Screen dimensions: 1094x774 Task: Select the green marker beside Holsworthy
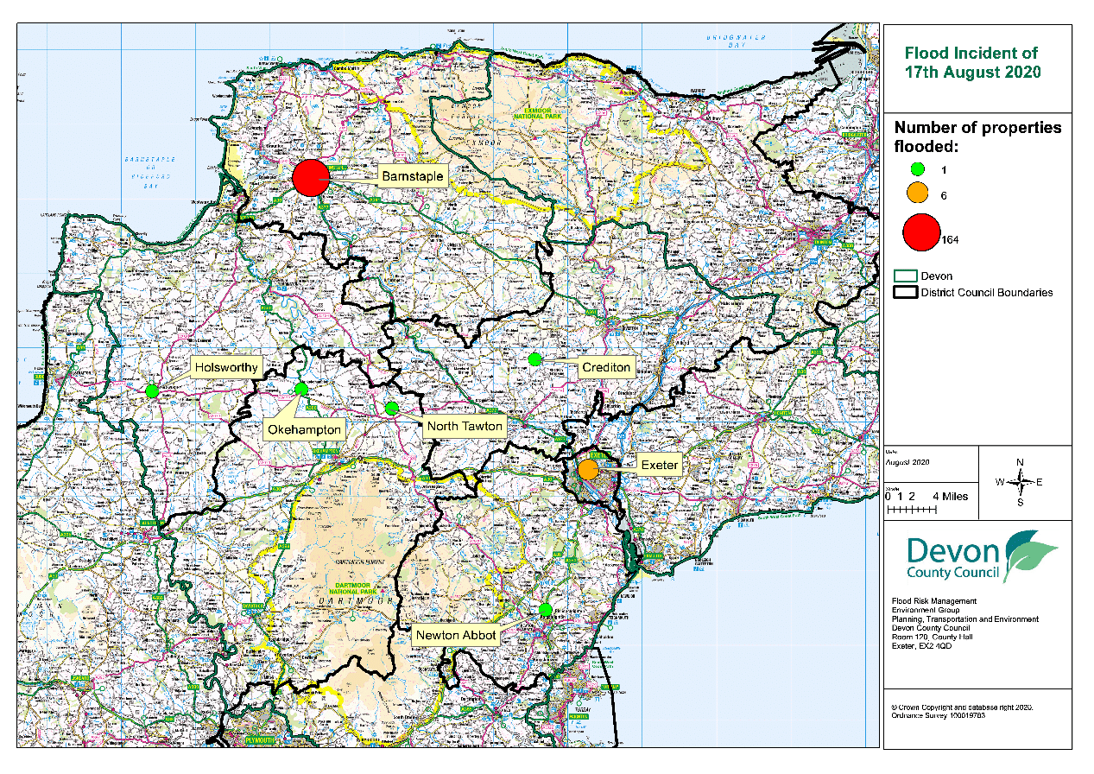click(x=153, y=390)
